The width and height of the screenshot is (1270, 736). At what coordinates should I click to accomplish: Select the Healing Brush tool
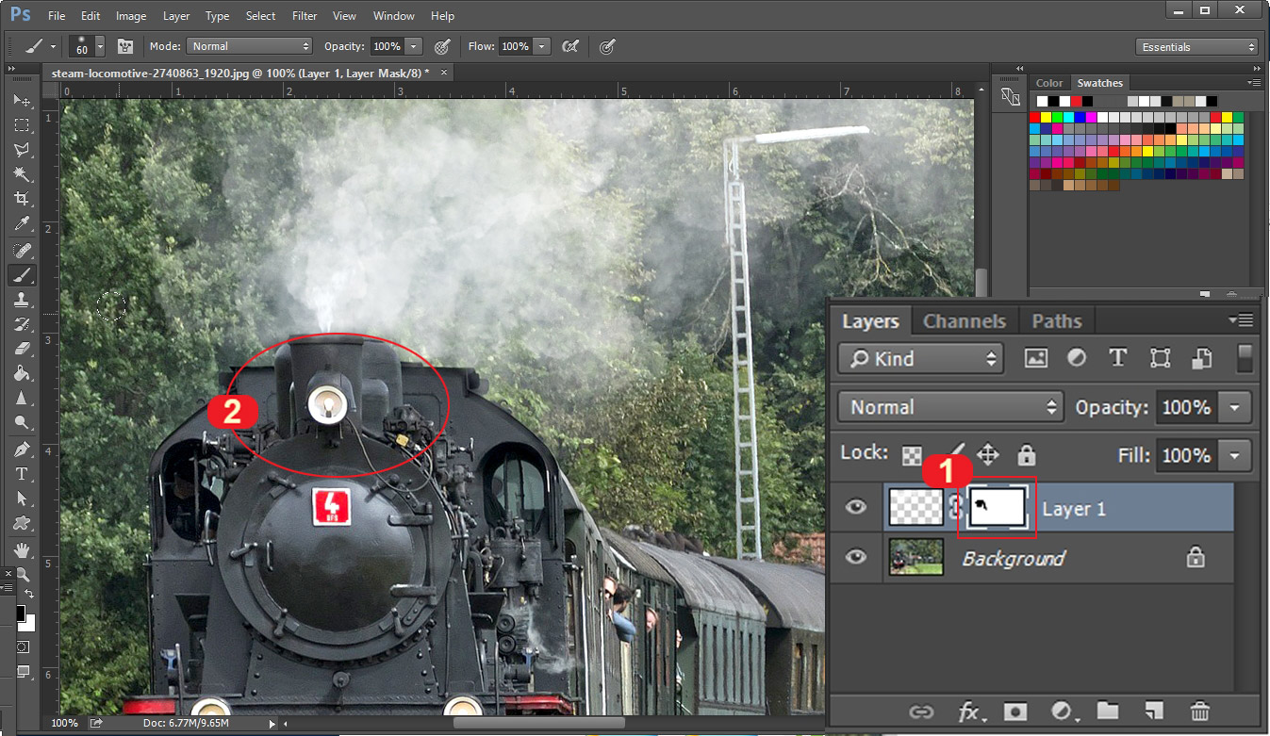pyautogui.click(x=22, y=251)
